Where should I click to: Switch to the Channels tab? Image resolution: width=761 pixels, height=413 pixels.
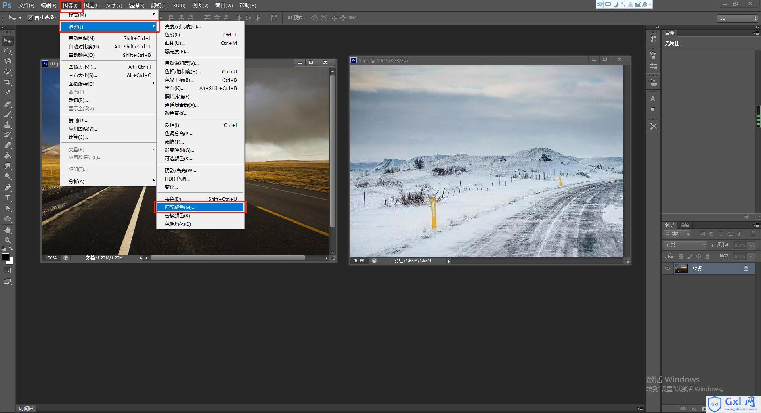(x=685, y=225)
